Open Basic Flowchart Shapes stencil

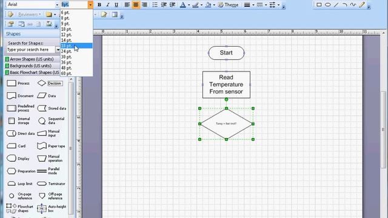click(x=32, y=73)
